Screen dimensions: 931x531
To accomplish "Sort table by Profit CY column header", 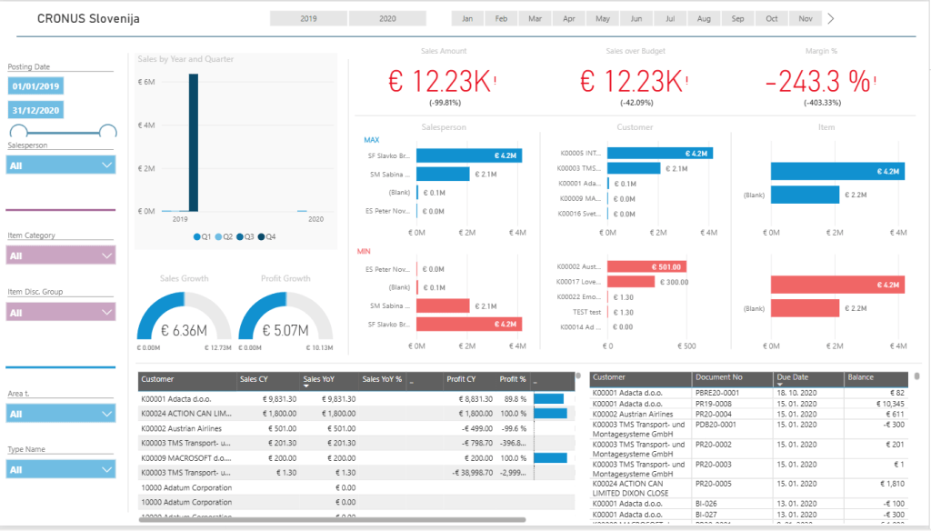I will pyautogui.click(x=461, y=379).
